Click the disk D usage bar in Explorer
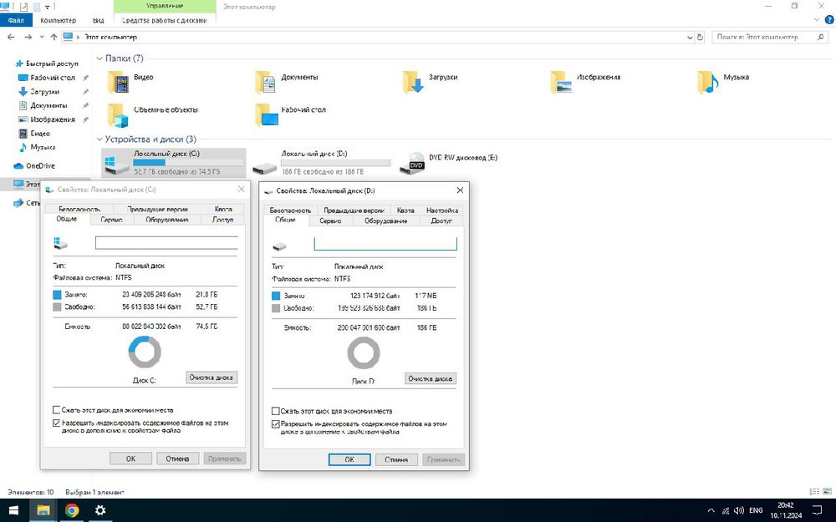Screen dimensions: 836x522 (x=335, y=163)
